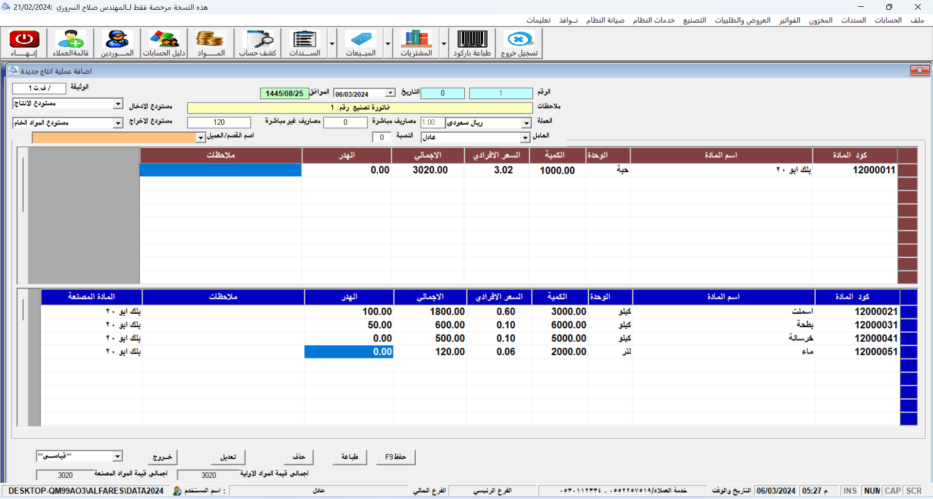Open طباعة باركود barcode printing icon
Screen dimensions: 933x499
tap(472, 43)
